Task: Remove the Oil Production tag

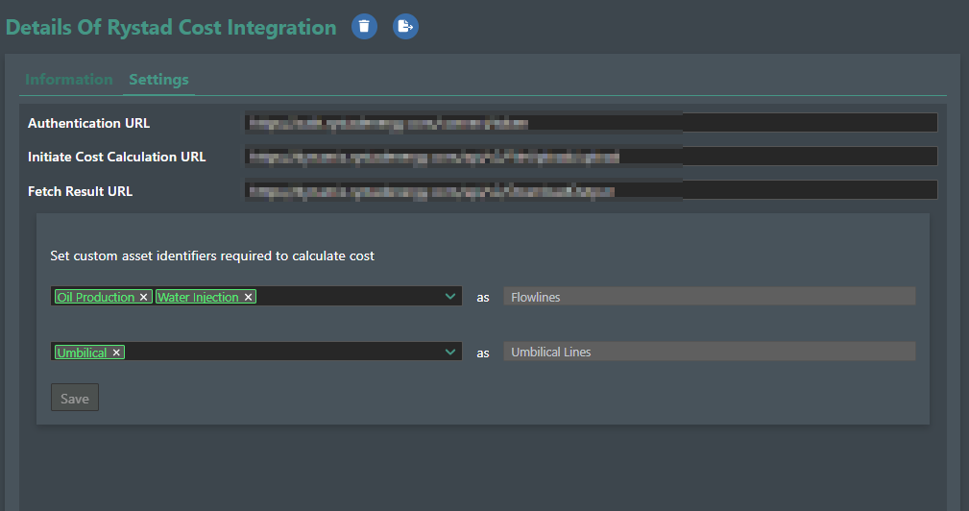Action: (x=143, y=297)
